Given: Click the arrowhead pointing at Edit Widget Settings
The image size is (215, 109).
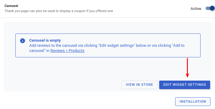Looking at the screenshot, I should (187, 75).
